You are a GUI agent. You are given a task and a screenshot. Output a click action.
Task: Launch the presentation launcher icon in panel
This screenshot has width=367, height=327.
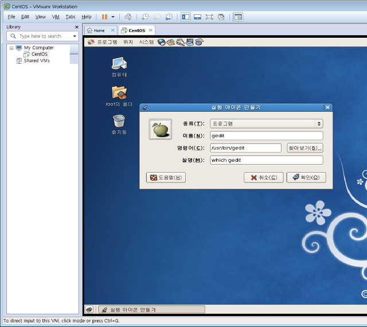[x=190, y=42]
